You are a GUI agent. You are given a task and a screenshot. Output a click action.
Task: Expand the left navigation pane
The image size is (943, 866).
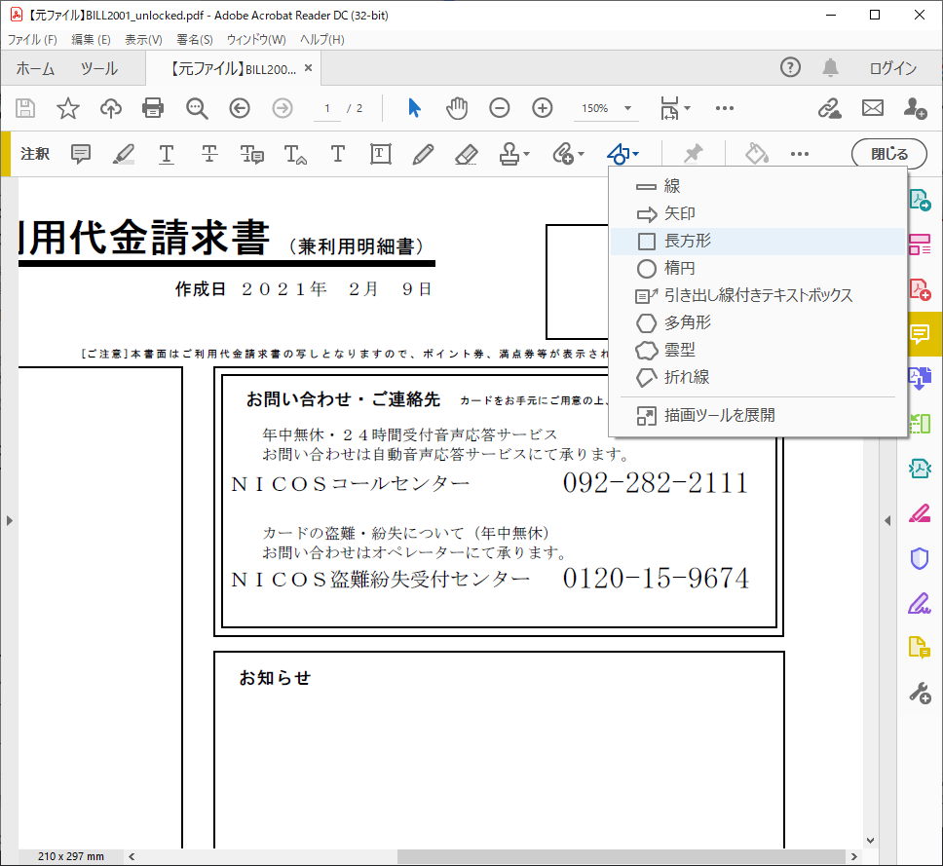(x=9, y=521)
